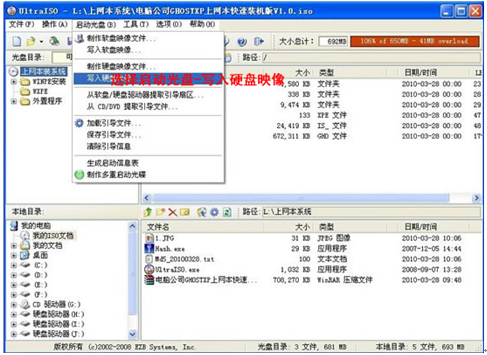Click the 我的电脑 computer icon
487x355 pixels.
[x=14, y=226]
